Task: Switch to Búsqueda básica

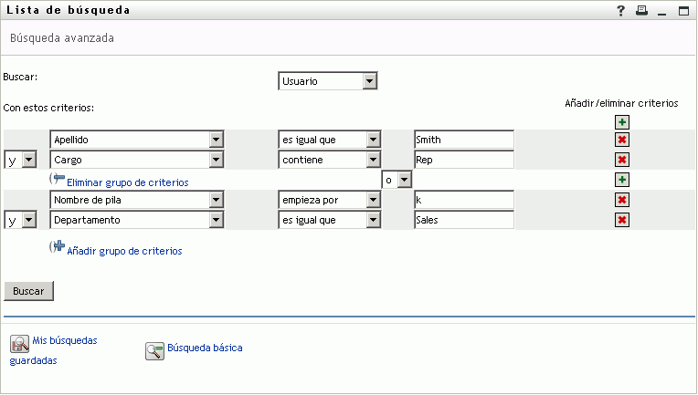Action: click(x=205, y=348)
